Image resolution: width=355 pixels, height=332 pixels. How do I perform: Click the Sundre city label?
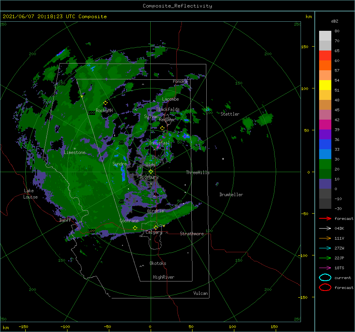[x=120, y=163]
